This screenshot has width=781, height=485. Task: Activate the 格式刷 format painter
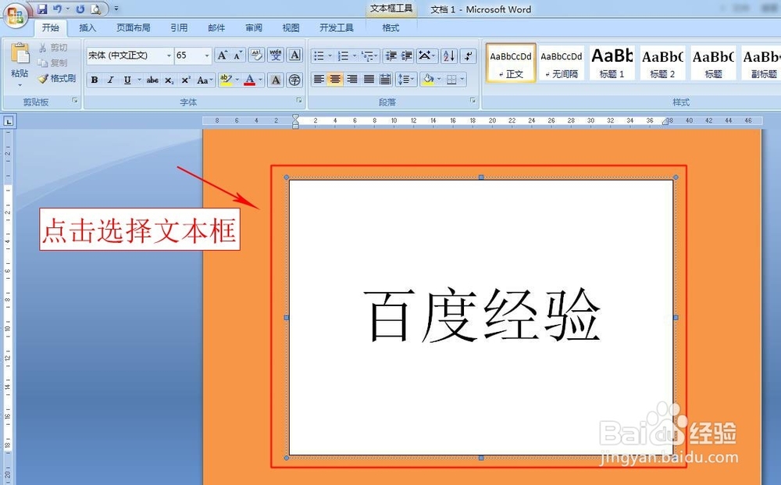pyautogui.click(x=57, y=78)
